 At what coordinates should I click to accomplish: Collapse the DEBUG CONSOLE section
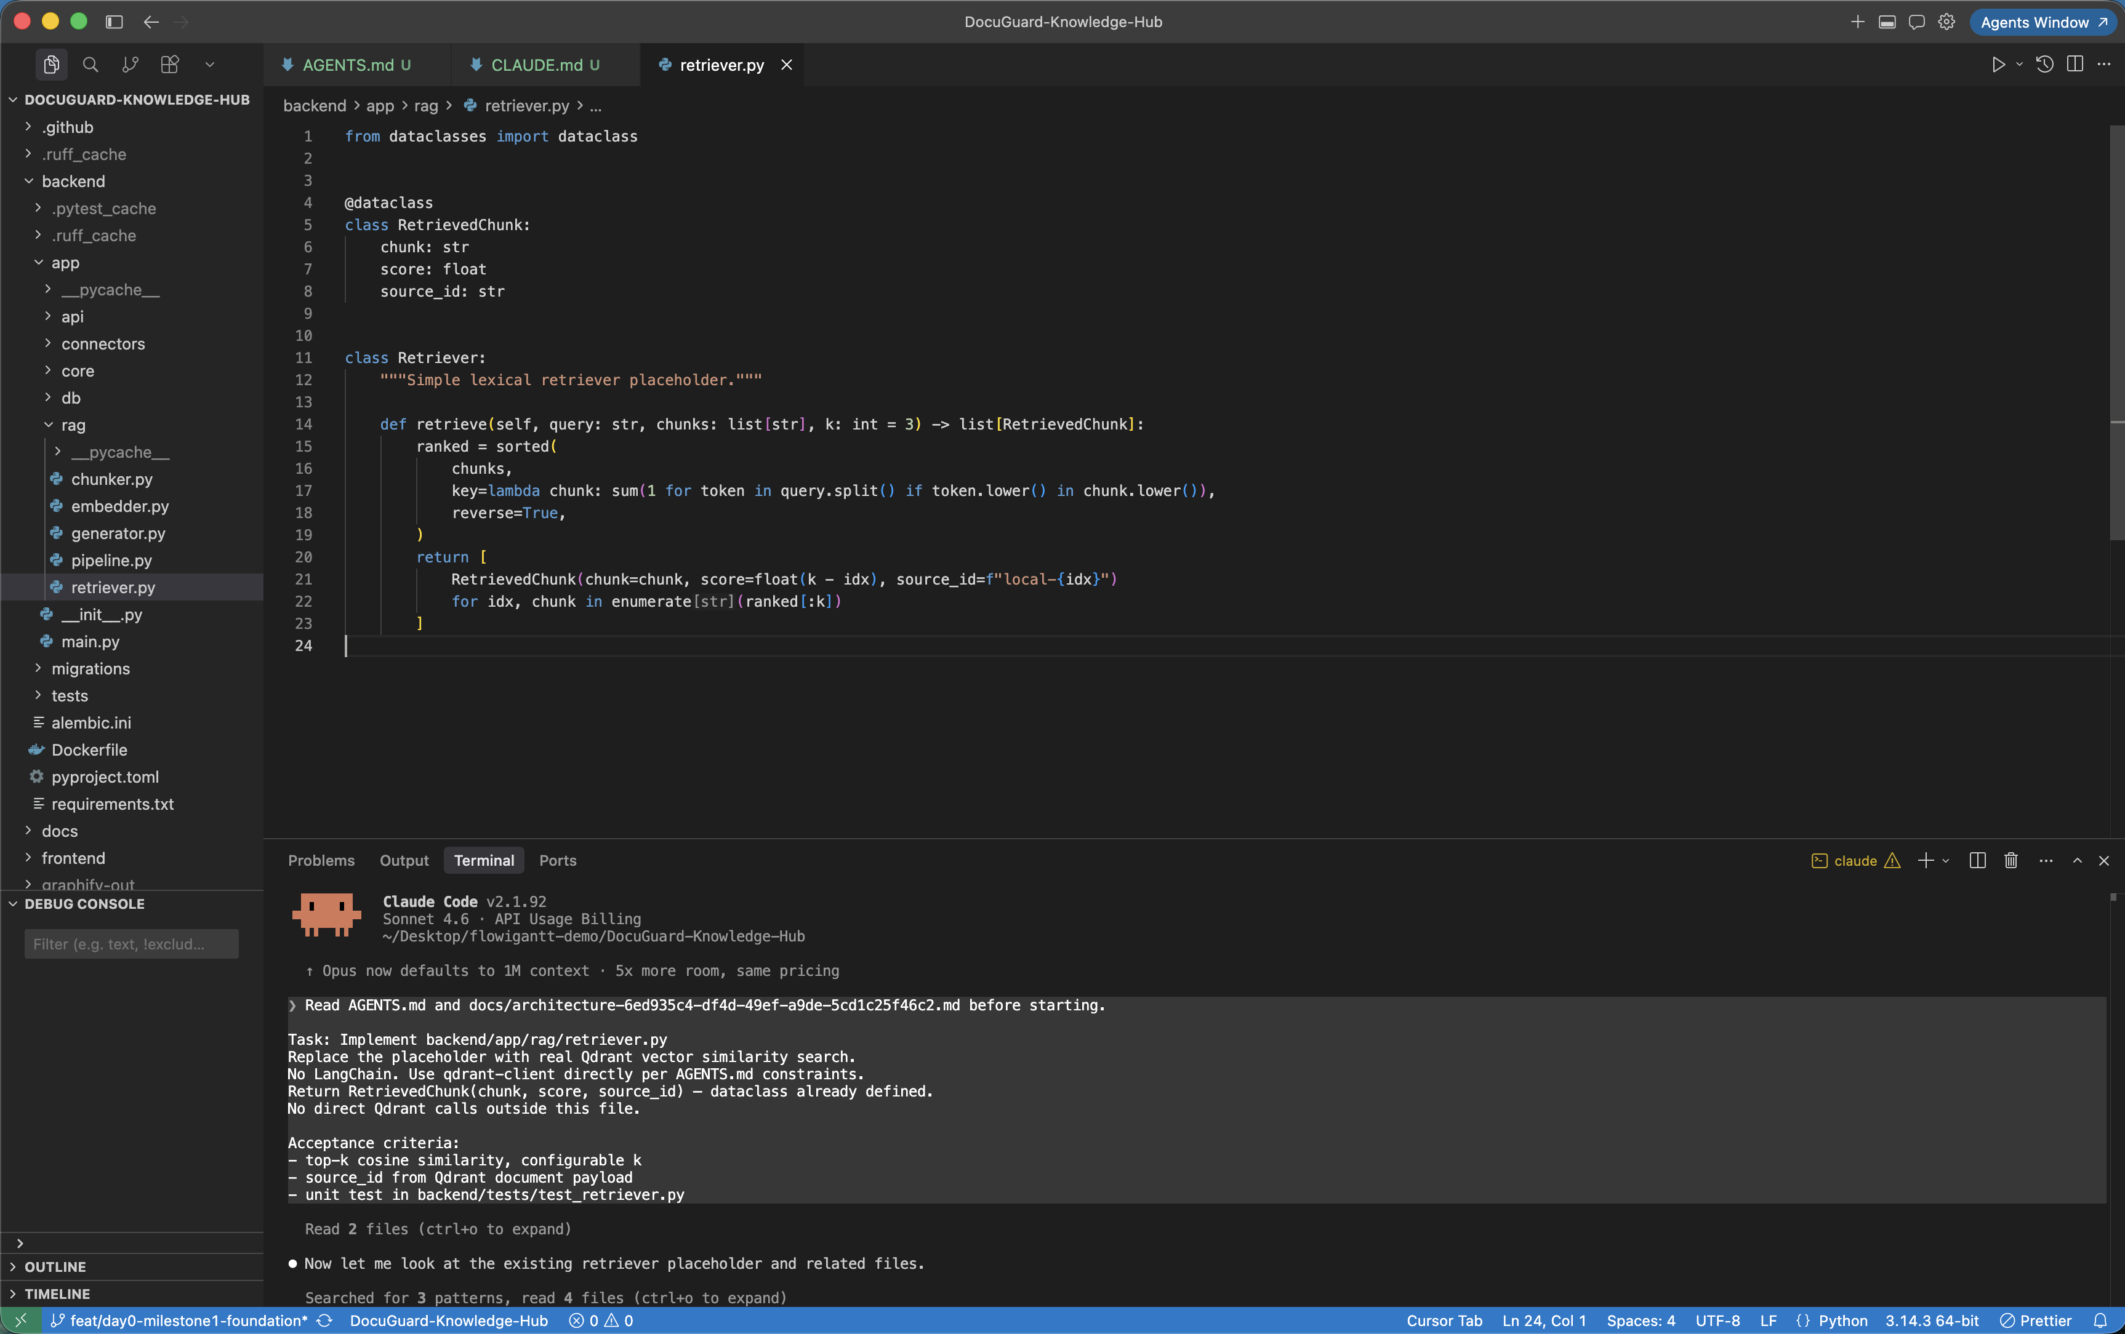coord(132,905)
